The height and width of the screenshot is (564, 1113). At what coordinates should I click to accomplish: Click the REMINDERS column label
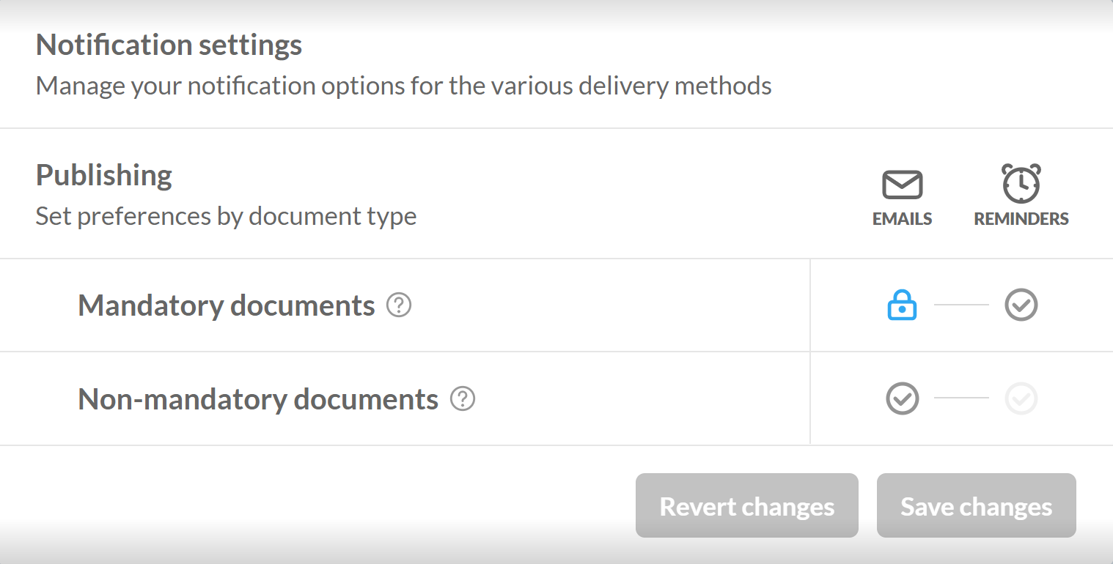point(1021,219)
